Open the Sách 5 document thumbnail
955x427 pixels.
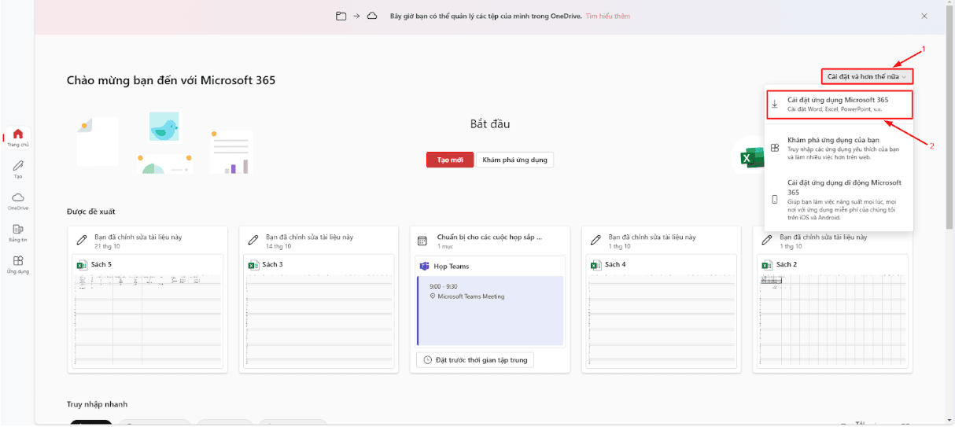point(147,311)
